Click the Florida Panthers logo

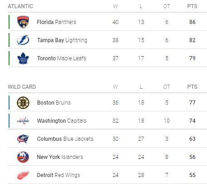point(23,22)
